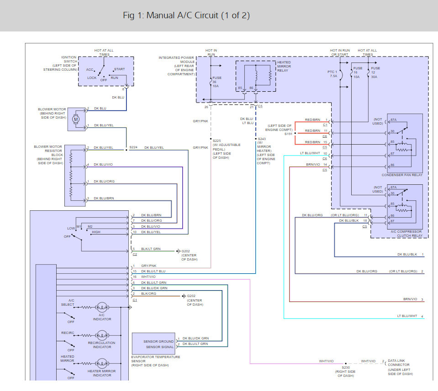The height and width of the screenshot is (391, 438).
Task: Click the DK BLU/BLK 1 label at right edge
Action: tap(410, 255)
